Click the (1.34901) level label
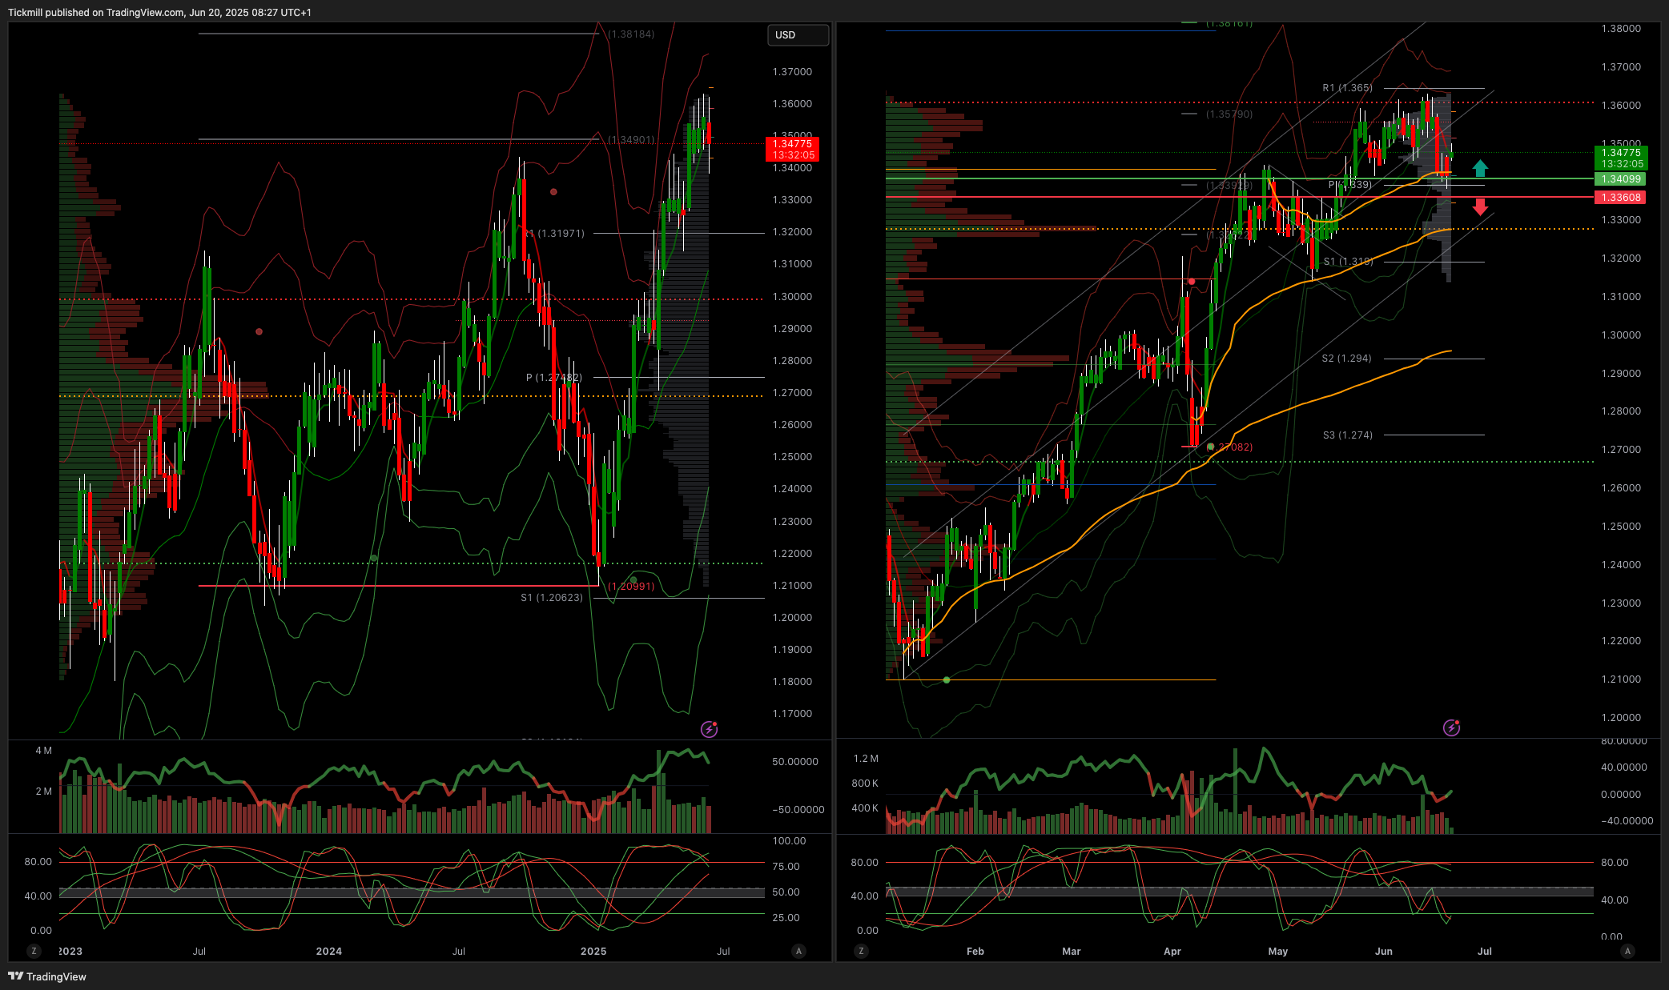The height and width of the screenshot is (990, 1669). coord(631,140)
